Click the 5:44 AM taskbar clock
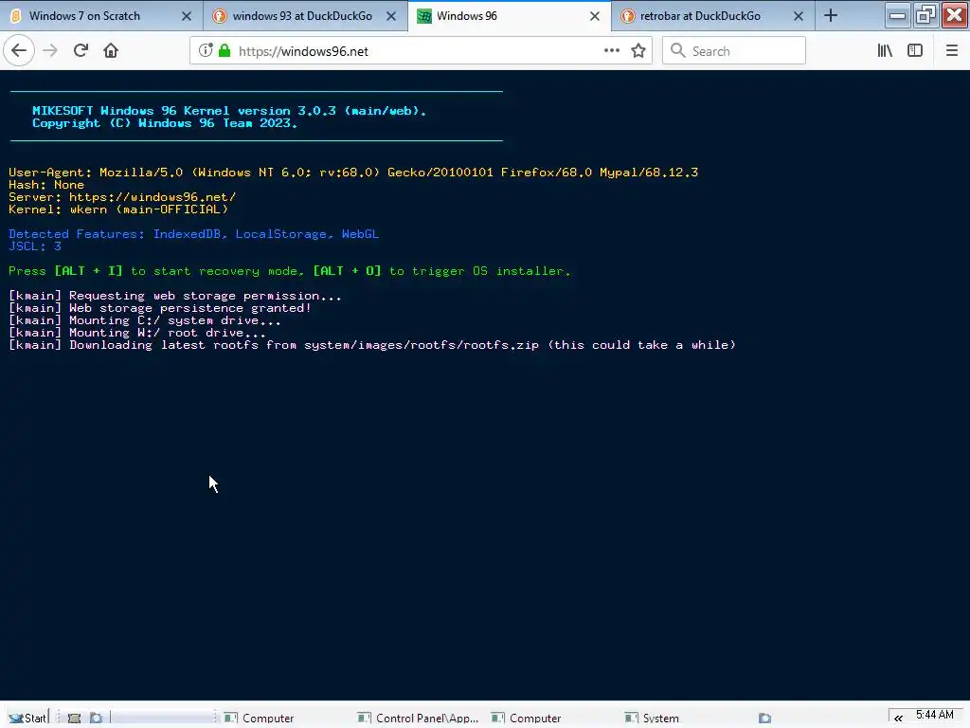The image size is (970, 728). pyautogui.click(x=935, y=715)
